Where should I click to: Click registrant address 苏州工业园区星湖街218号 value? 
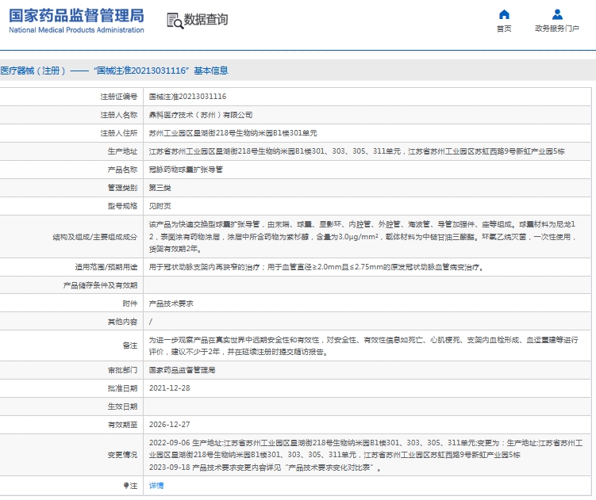[233, 133]
